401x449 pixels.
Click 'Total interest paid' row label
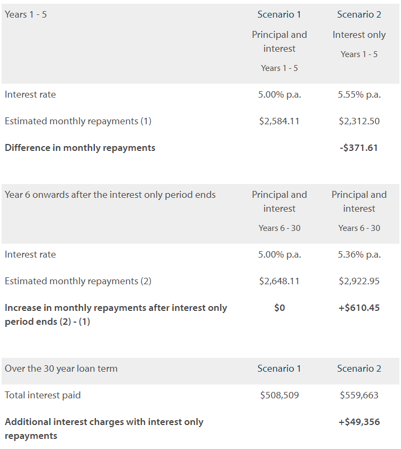[x=43, y=395]
